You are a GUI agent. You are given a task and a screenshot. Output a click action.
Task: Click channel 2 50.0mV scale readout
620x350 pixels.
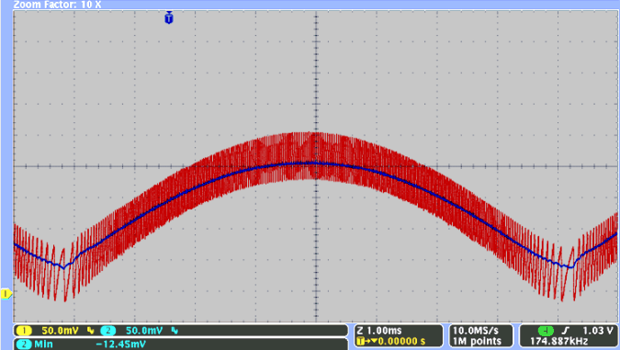pos(144,331)
